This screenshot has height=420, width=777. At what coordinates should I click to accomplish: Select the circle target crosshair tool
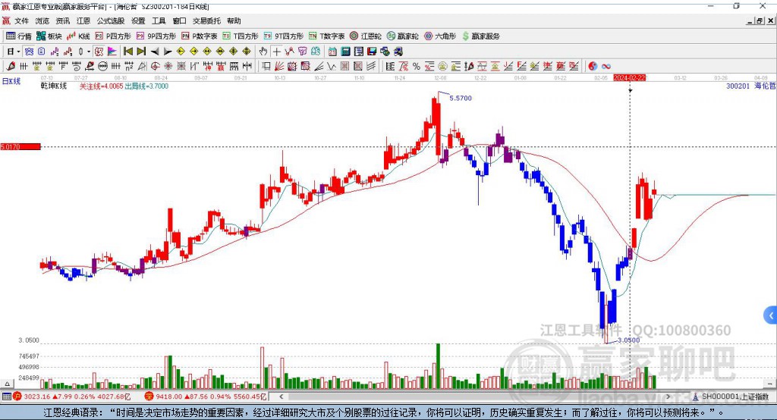click(x=155, y=67)
